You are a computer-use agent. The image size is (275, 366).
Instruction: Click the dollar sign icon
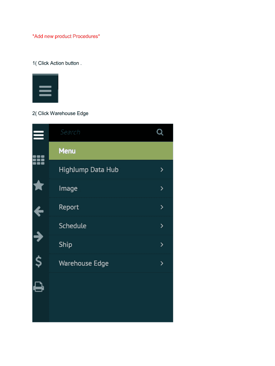click(39, 261)
